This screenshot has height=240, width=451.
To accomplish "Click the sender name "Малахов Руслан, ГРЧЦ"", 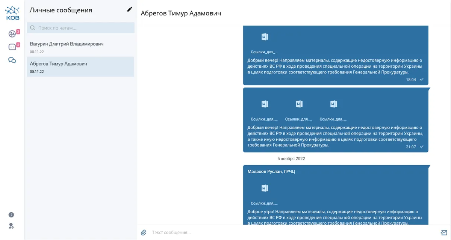I will tap(271, 172).
